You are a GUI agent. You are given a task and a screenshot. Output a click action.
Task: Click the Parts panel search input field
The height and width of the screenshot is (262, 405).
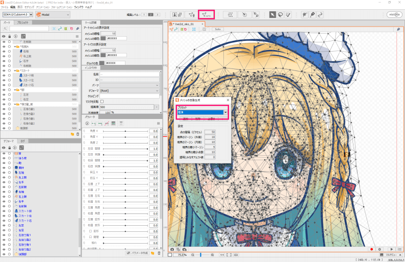point(29,29)
